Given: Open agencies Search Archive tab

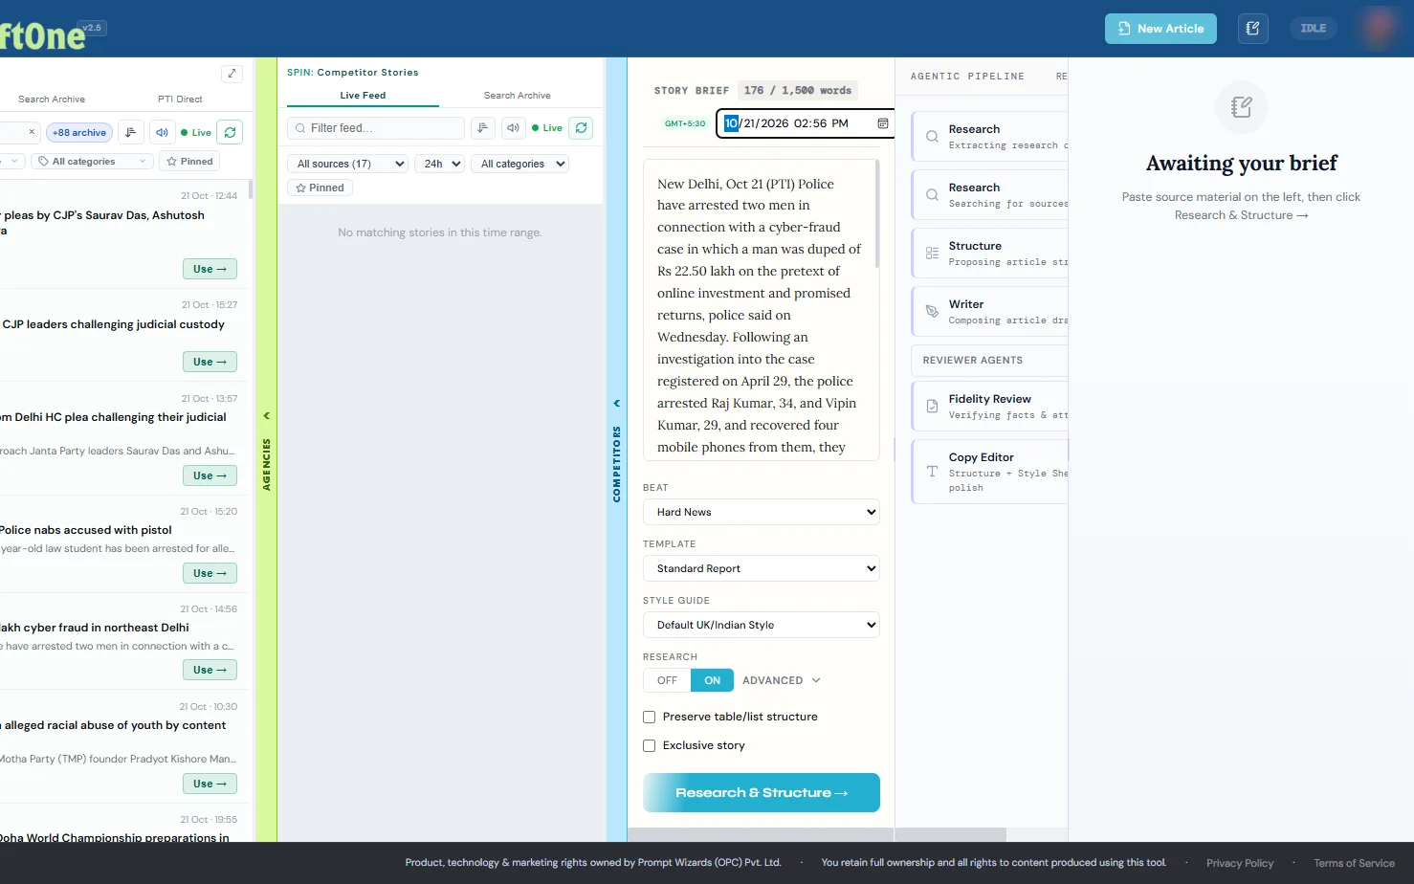Looking at the screenshot, I should (x=52, y=99).
